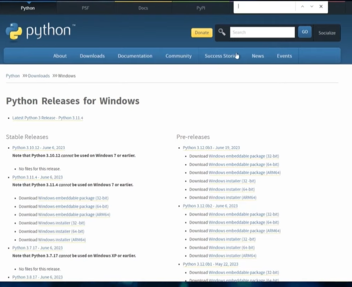Download 3.12.0b3 Windows embeddable package (32-bit)
This screenshot has height=287, width=352.
[244, 156]
